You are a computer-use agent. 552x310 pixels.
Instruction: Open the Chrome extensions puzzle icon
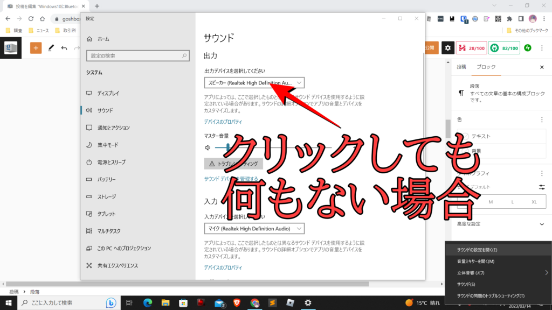(x=509, y=19)
